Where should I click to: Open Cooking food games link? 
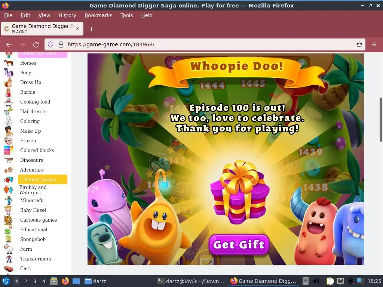pos(35,102)
